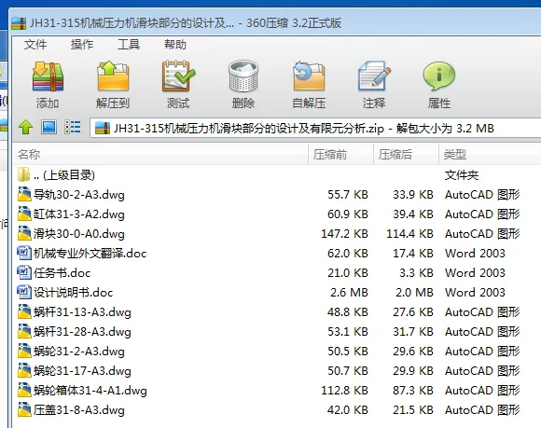Click the 删除 (Delete) trash icon
This screenshot has width=541, height=428.
243,76
